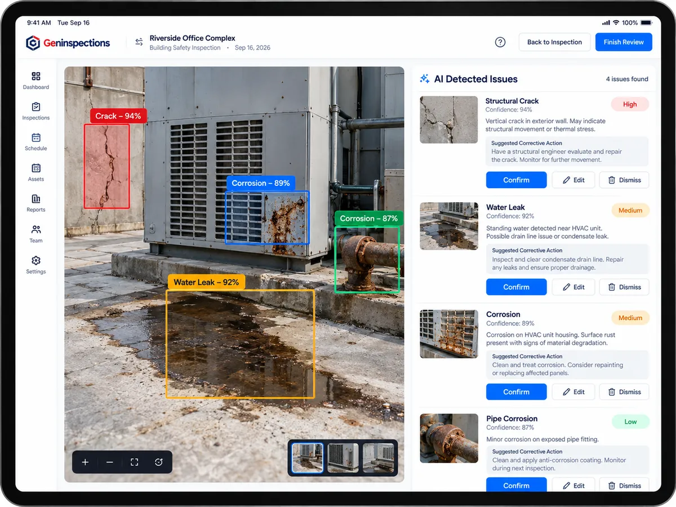This screenshot has height=507, width=676.
Task: Confirm the HVAC Corrosion issue
Action: pos(517,392)
